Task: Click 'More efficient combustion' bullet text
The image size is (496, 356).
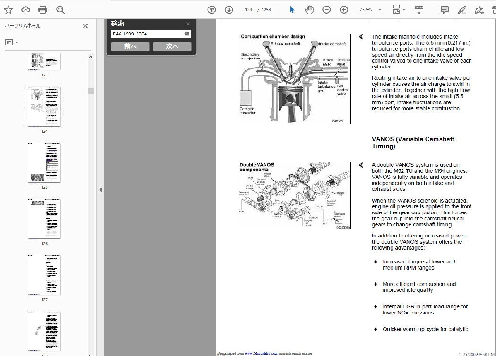Action: 419,287
